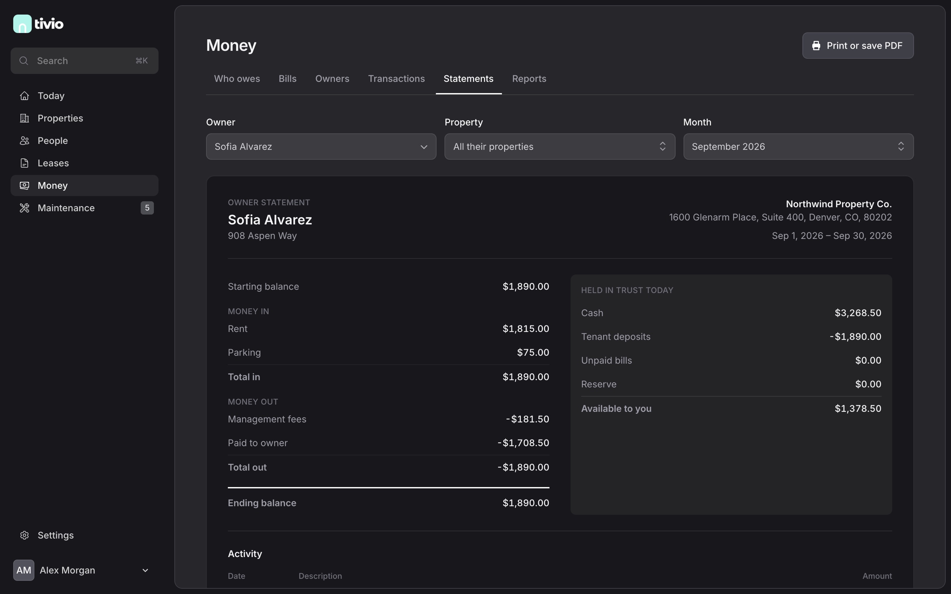This screenshot has width=951, height=594.
Task: Click the People icon in sidebar
Action: 25,141
